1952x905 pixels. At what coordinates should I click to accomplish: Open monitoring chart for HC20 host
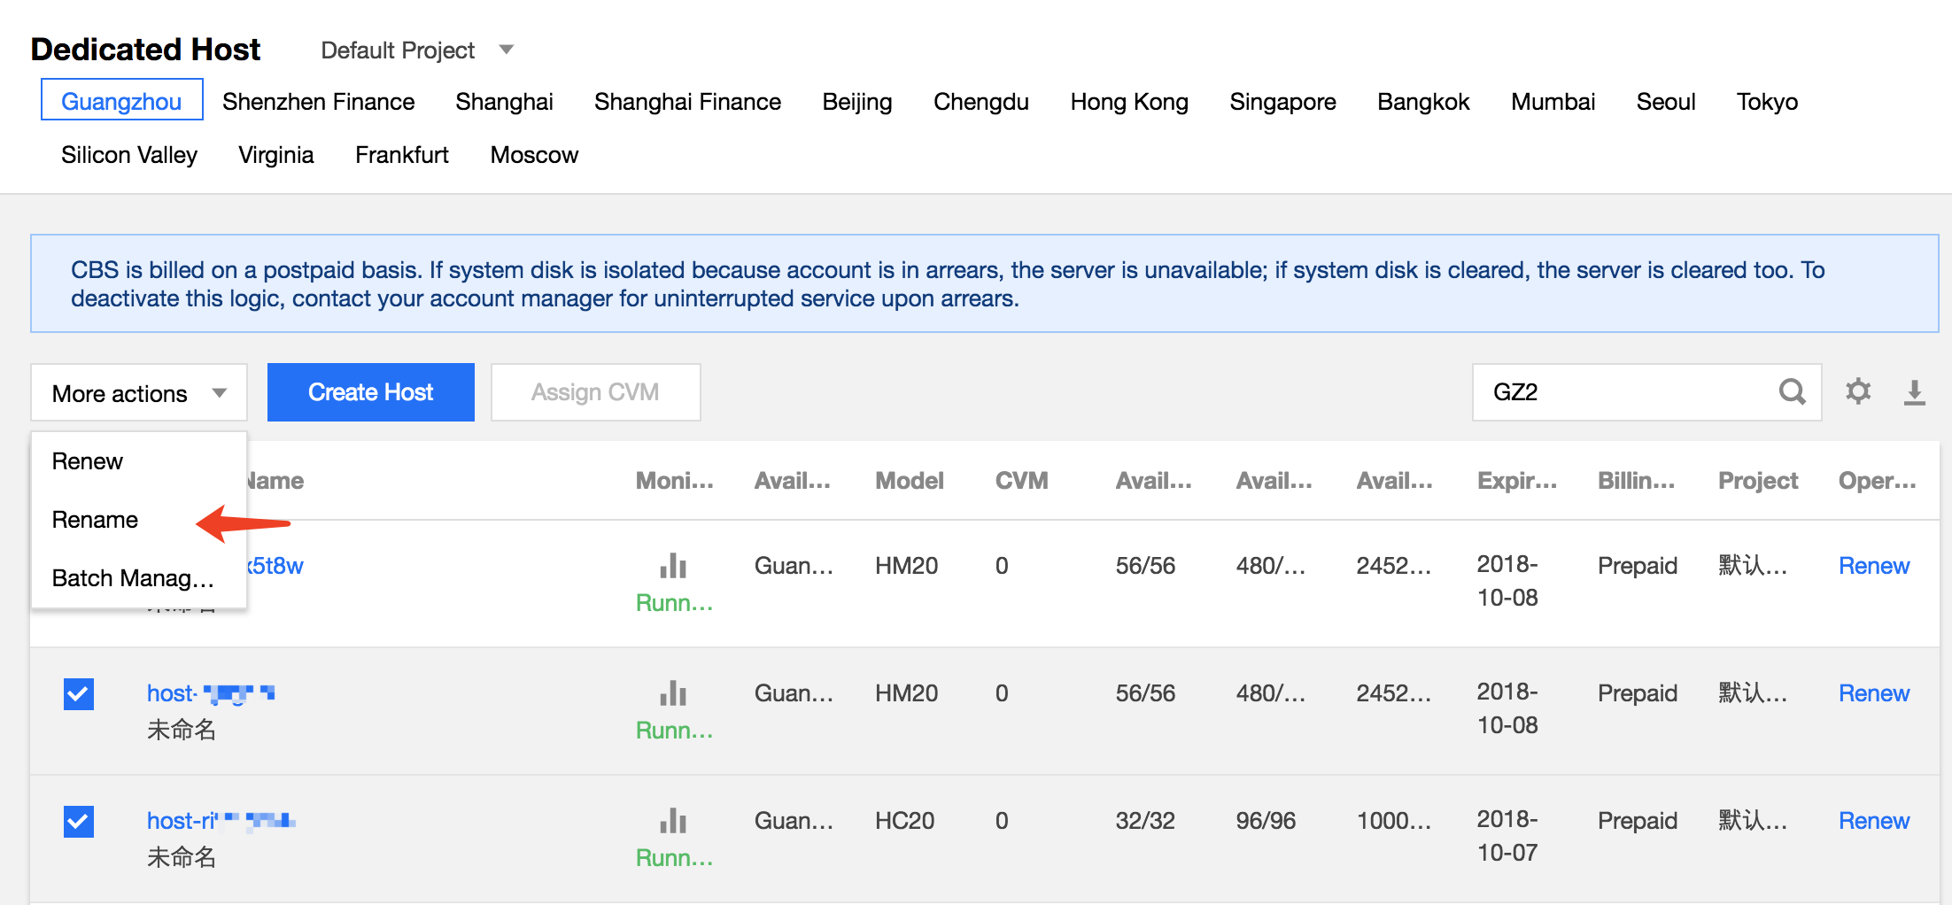tap(673, 820)
